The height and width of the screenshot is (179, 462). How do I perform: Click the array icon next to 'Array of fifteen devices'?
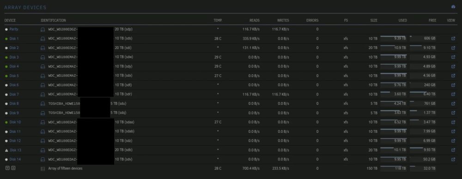click(x=43, y=169)
